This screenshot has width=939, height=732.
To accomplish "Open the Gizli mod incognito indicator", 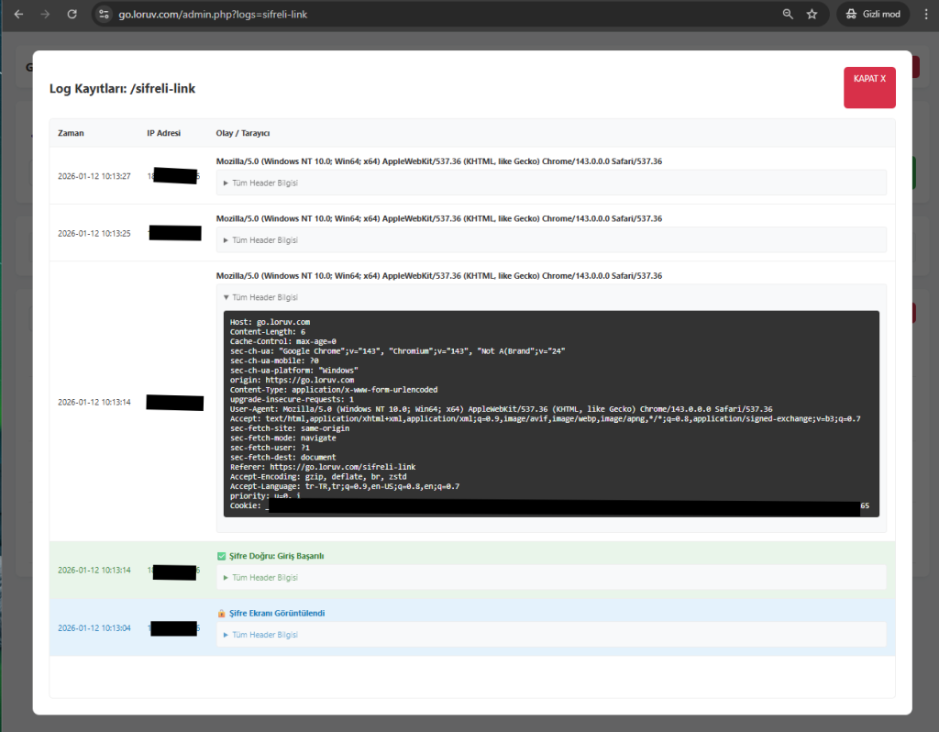I will tap(874, 15).
